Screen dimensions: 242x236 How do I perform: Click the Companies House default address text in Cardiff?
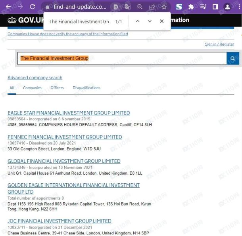[80, 125]
